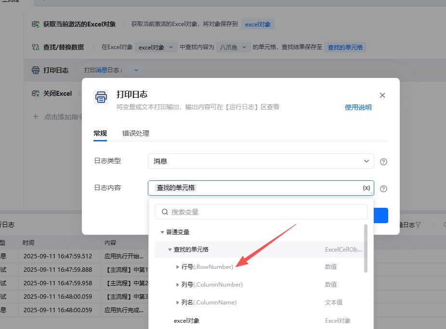Click the variable list scrollbar
Viewport: 446px width, 329px height.
[366, 248]
